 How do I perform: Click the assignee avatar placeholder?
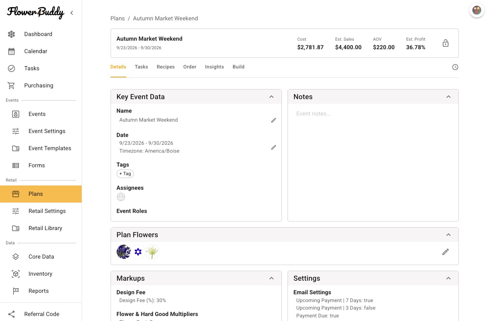click(x=121, y=197)
